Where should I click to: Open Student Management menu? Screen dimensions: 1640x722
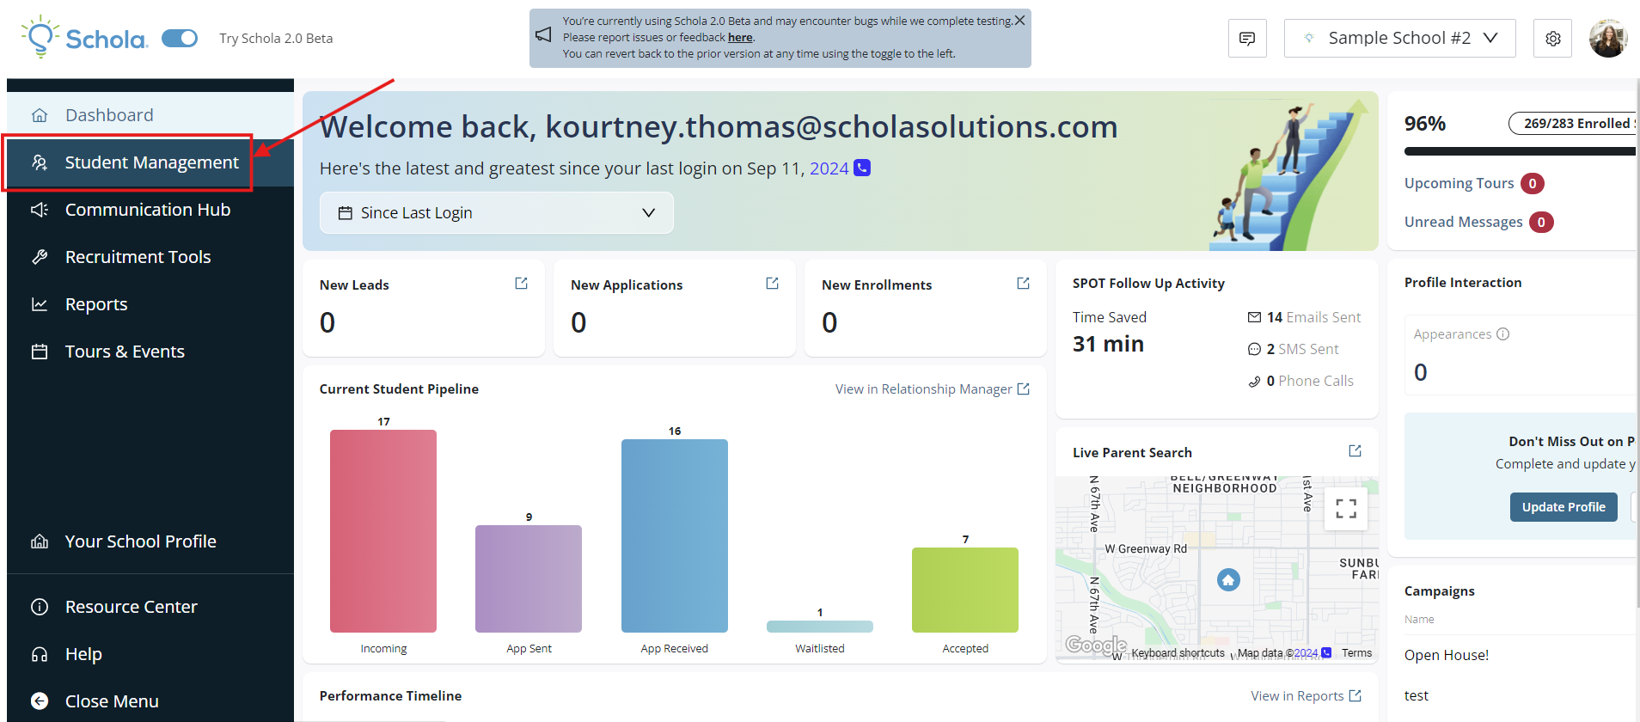[150, 162]
